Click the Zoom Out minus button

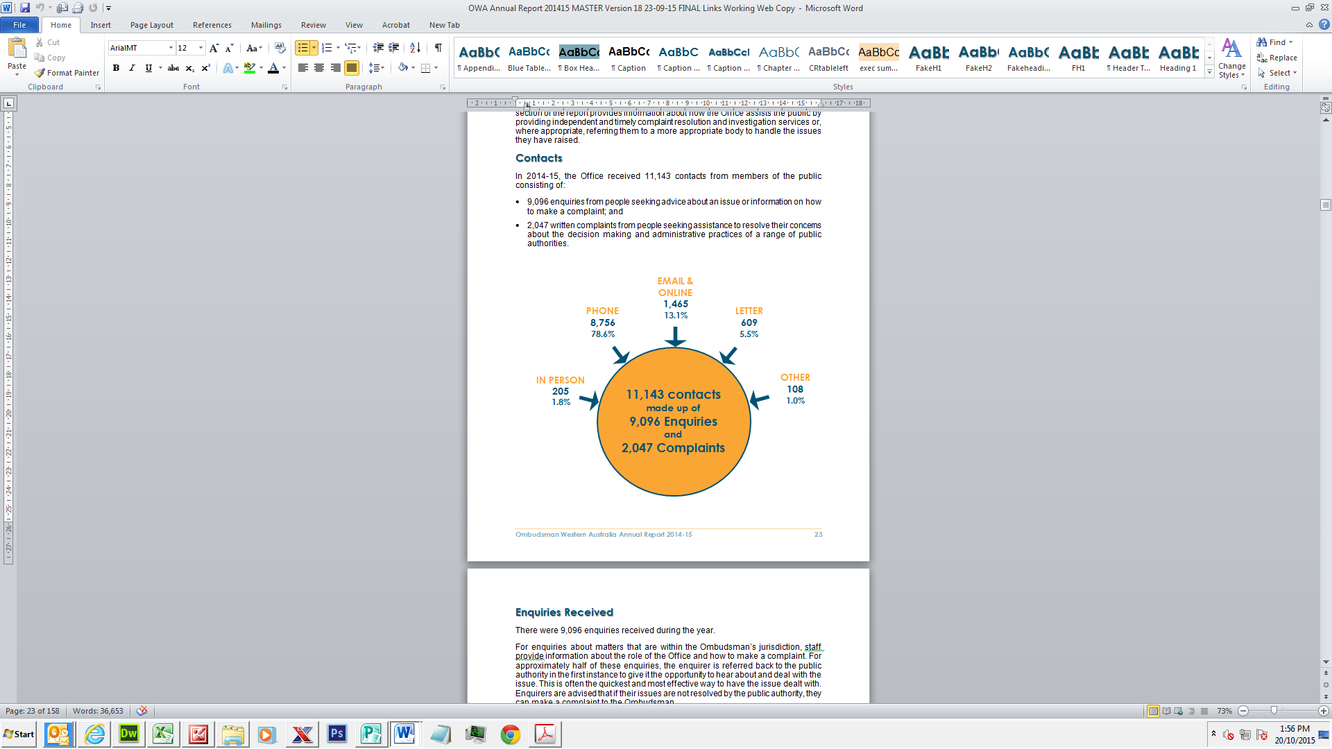(x=1243, y=711)
